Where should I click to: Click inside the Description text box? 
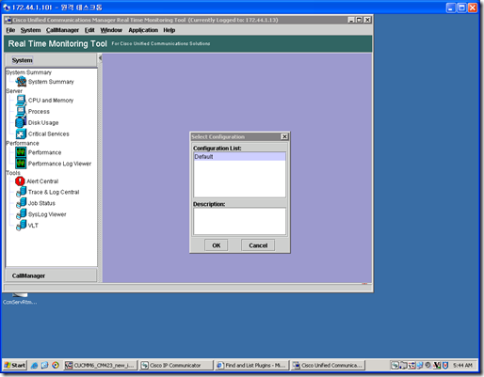[x=240, y=221]
